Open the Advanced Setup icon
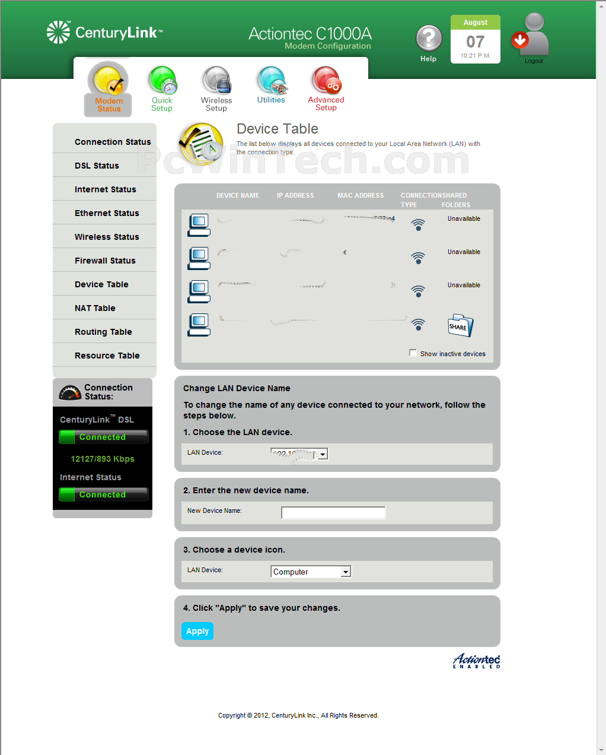The height and width of the screenshot is (755, 606). 326,80
